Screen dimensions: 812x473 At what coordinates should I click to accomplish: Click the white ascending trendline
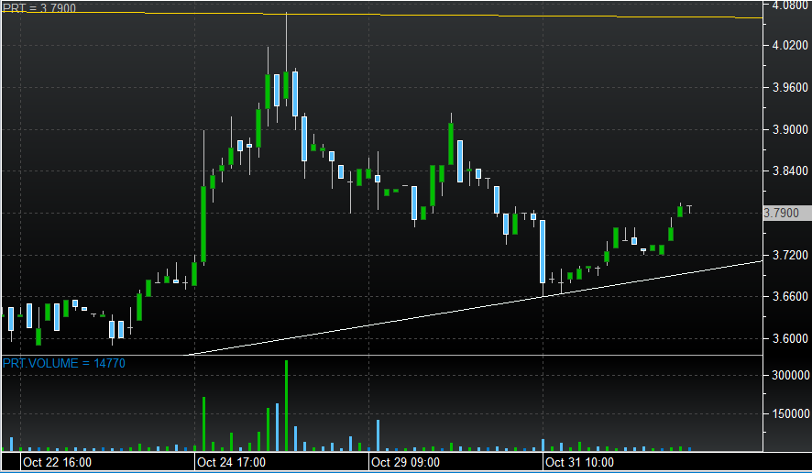pos(458,313)
